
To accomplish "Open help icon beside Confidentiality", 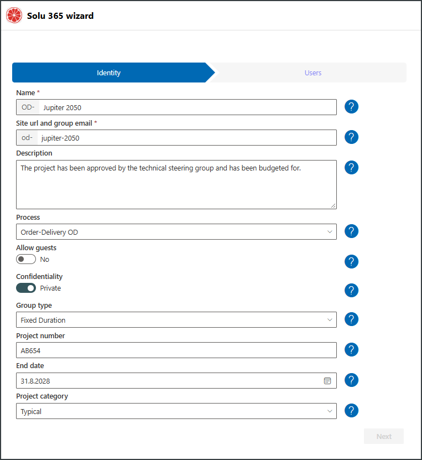I will click(x=351, y=290).
